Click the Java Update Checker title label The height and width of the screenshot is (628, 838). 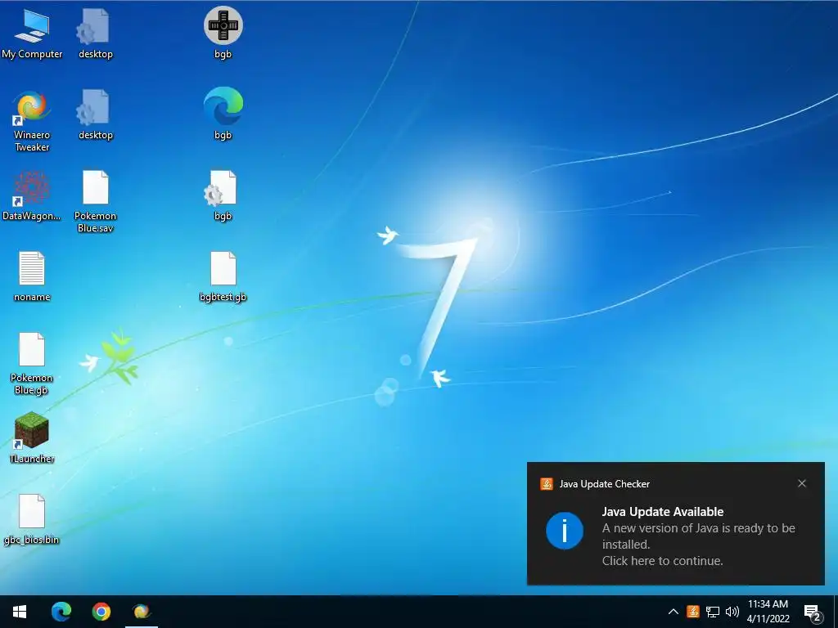605,484
